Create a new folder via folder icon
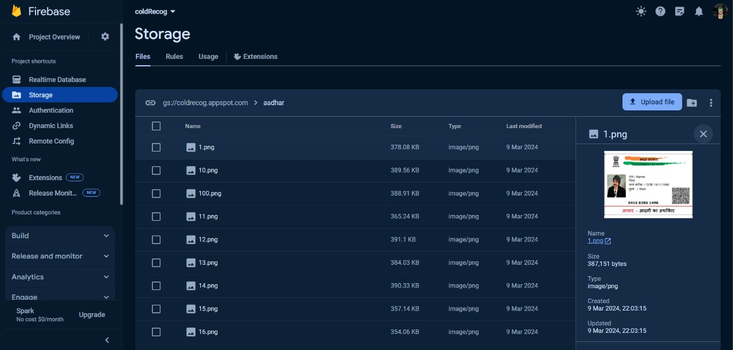Viewport: 733px width, 350px height. click(692, 103)
